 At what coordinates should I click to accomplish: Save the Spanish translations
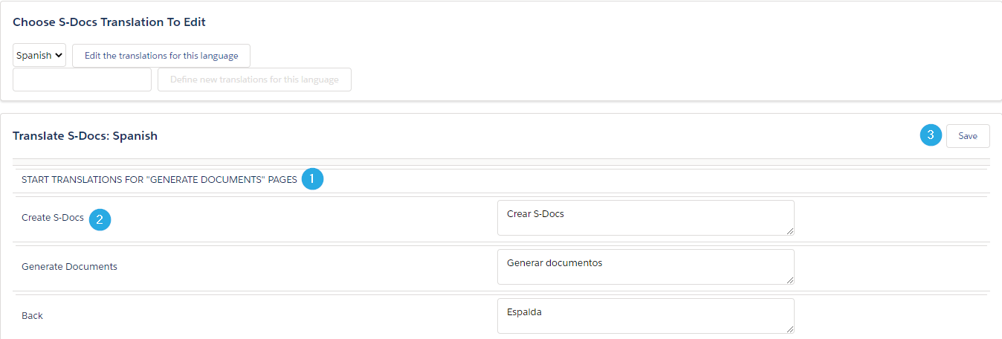(968, 136)
